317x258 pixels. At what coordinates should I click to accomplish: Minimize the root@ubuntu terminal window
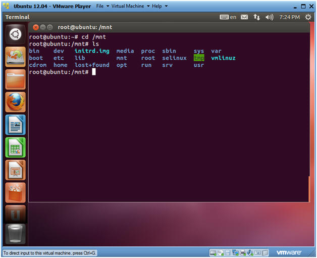43,27
